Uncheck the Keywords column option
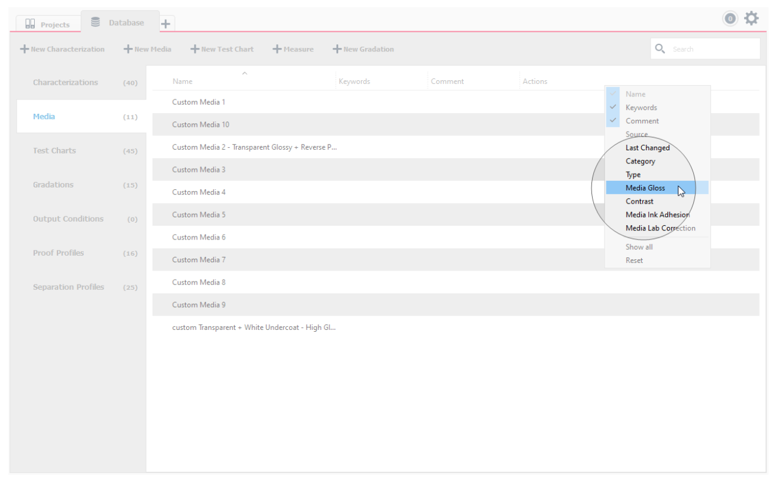This screenshot has width=774, height=485. click(641, 108)
